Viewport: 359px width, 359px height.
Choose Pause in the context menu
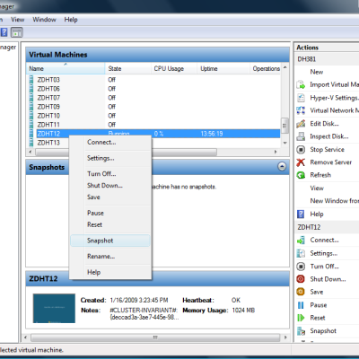(x=110, y=213)
